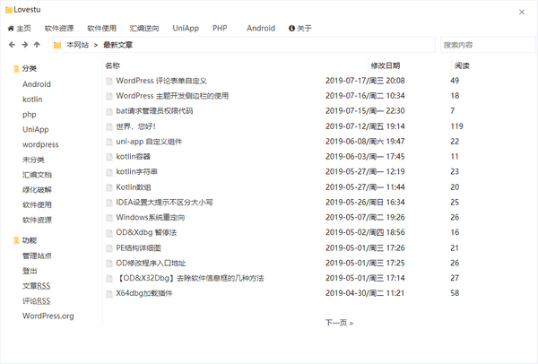The width and height of the screenshot is (538, 364).
Task: Click the file icon beside X64dbg加载插件
Action: (109, 293)
